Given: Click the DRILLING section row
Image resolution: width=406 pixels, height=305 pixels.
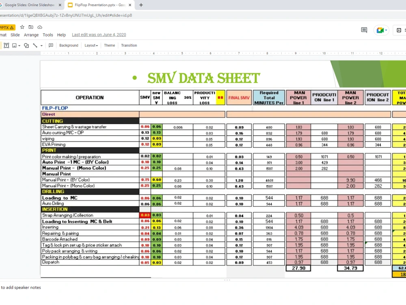Looking at the screenshot, I should [x=90, y=192].
